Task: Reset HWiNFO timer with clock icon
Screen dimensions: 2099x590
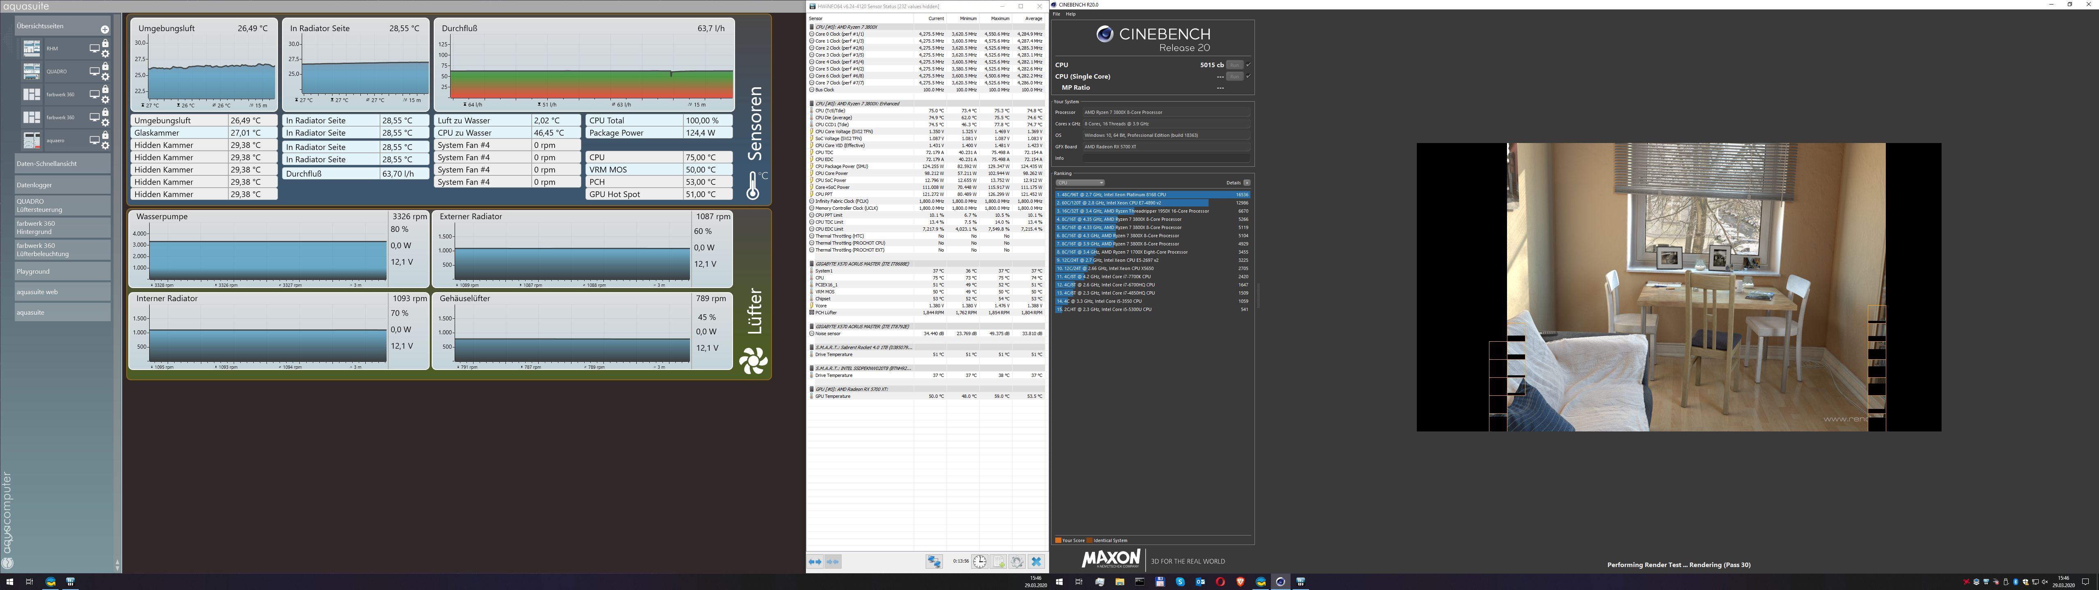Action: (x=980, y=561)
